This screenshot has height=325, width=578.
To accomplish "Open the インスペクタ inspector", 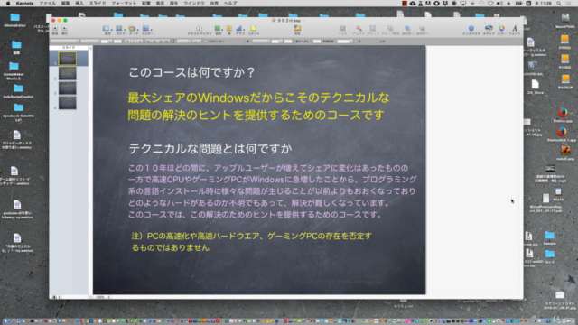I will tap(471, 29).
